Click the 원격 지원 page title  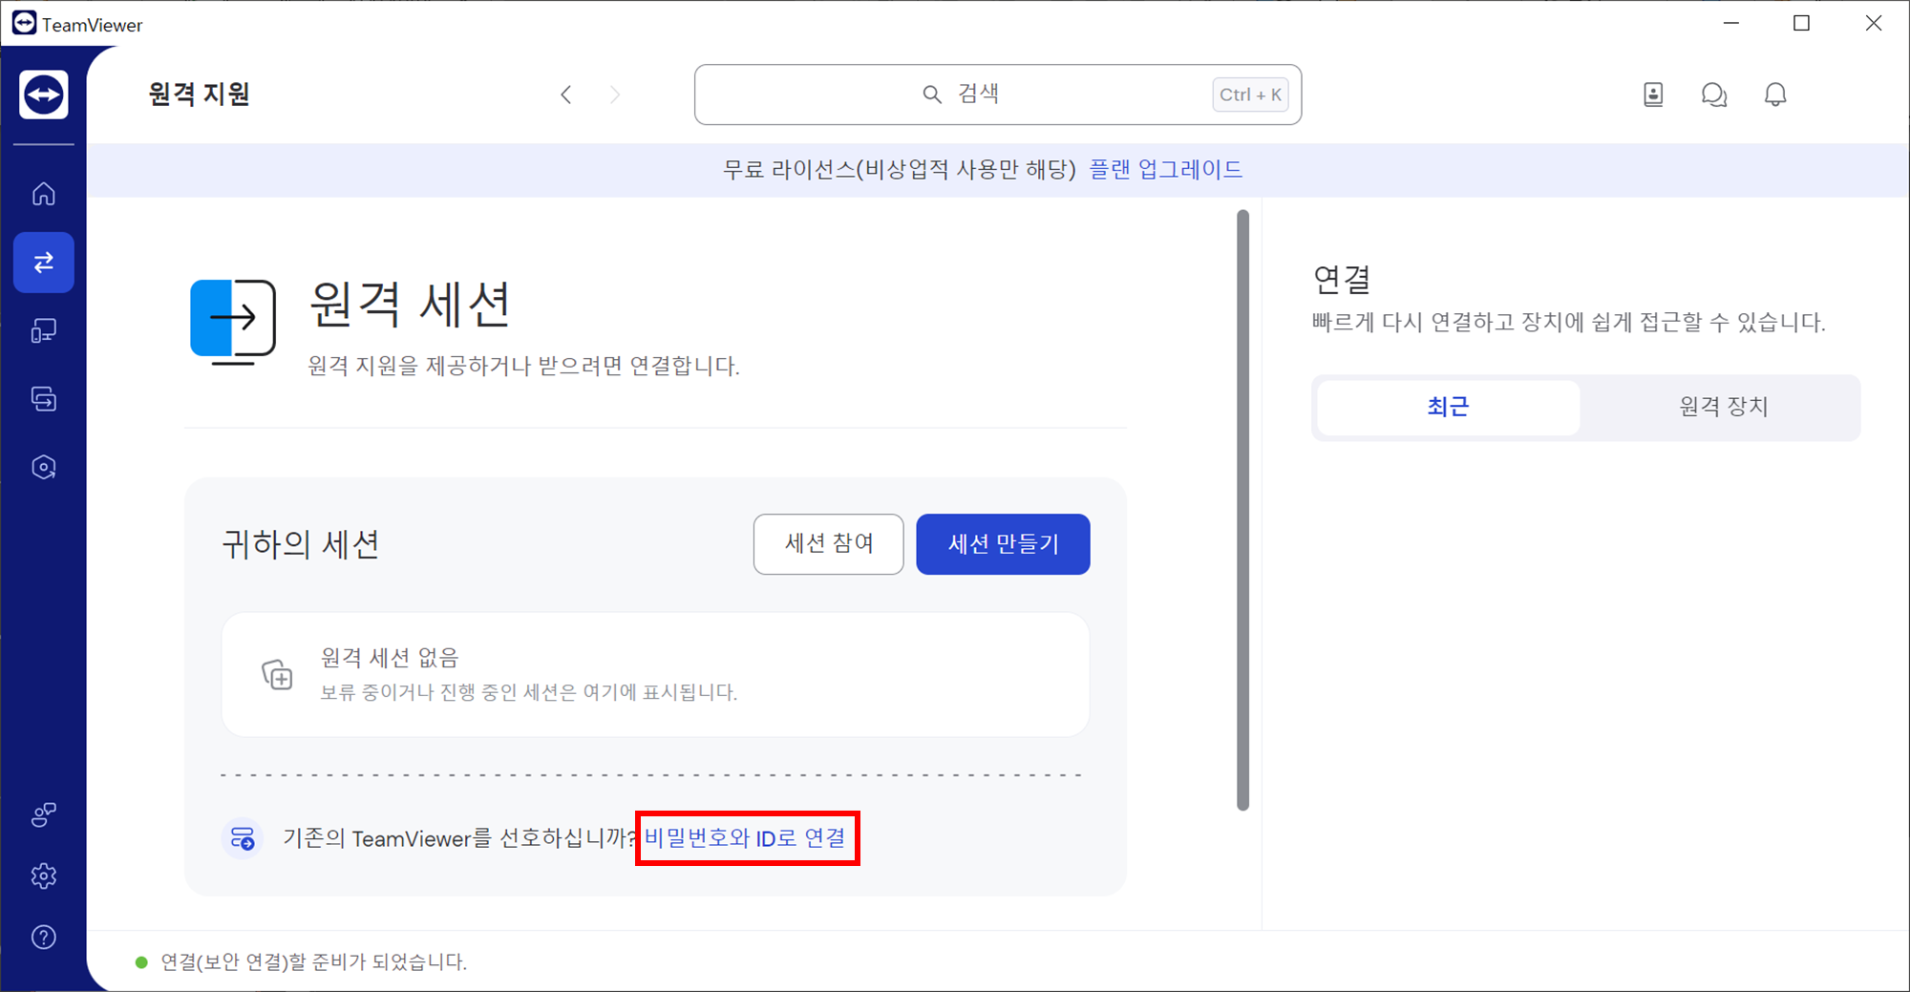(200, 95)
